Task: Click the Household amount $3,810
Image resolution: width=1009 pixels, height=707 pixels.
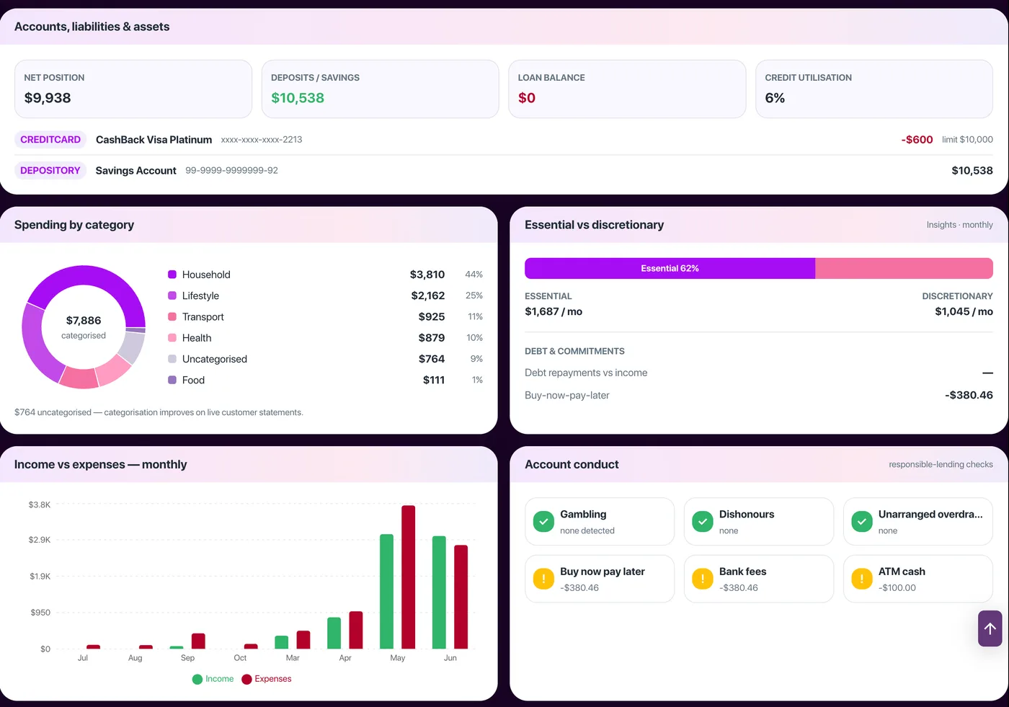Action: pyautogui.click(x=427, y=275)
